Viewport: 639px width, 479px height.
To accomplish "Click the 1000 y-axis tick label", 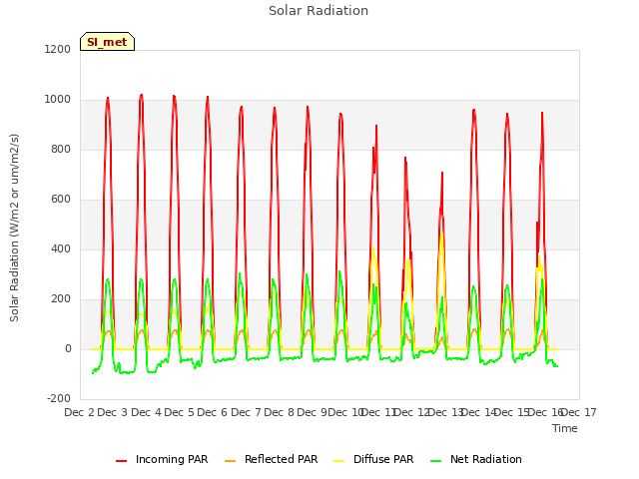I will (x=58, y=100).
